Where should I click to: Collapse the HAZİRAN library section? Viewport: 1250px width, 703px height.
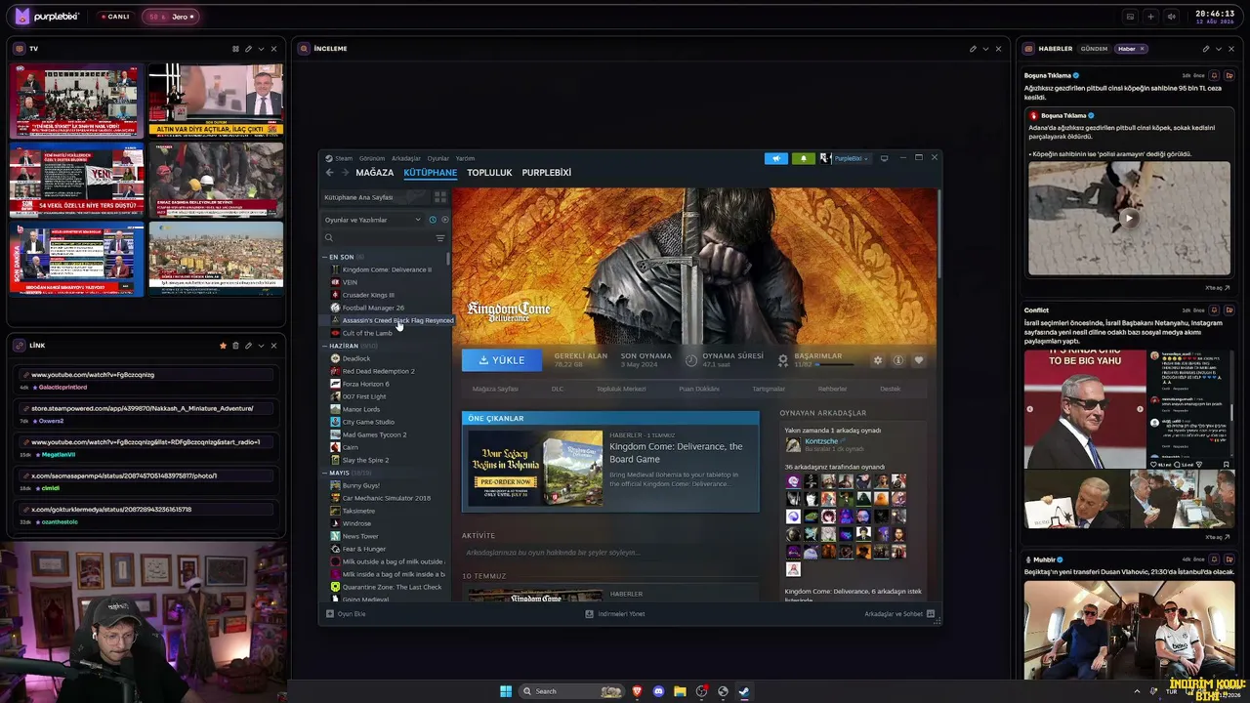[325, 346]
